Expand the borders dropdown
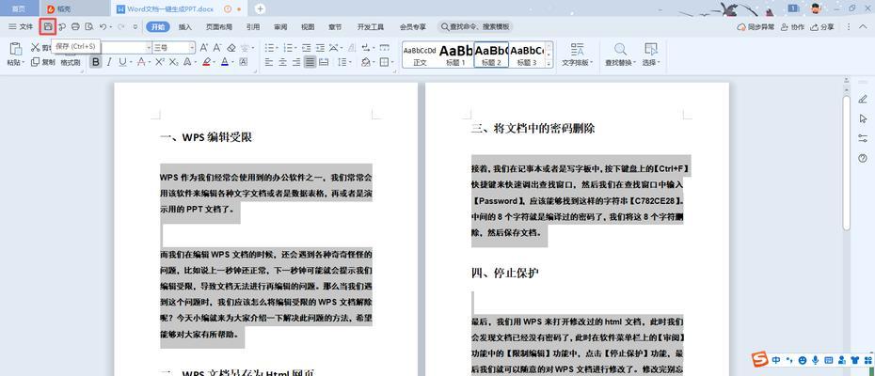Image resolution: width=875 pixels, height=376 pixels. click(x=393, y=62)
